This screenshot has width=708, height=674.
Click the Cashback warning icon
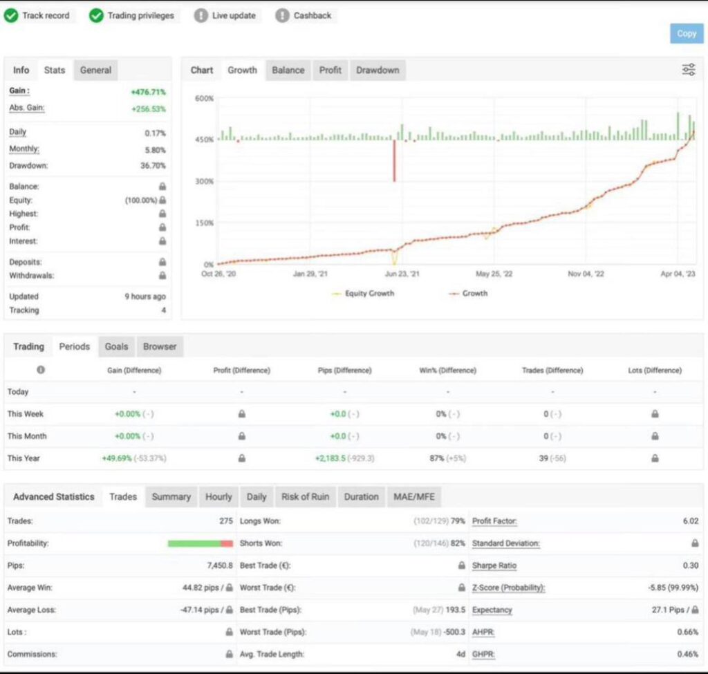(x=282, y=15)
